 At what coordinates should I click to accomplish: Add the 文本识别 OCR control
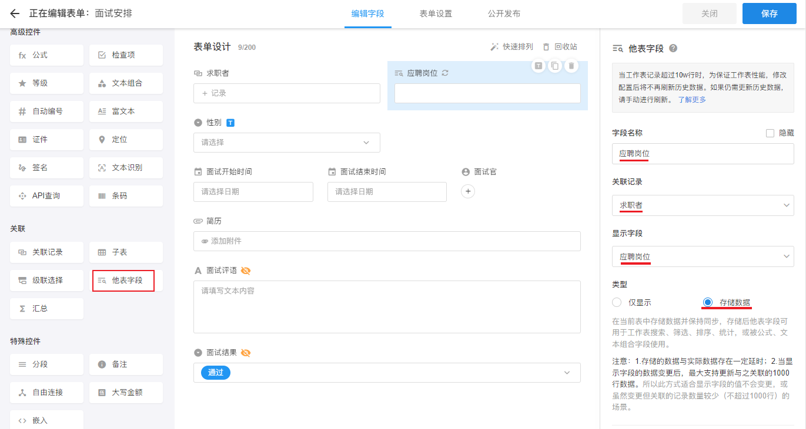click(126, 168)
